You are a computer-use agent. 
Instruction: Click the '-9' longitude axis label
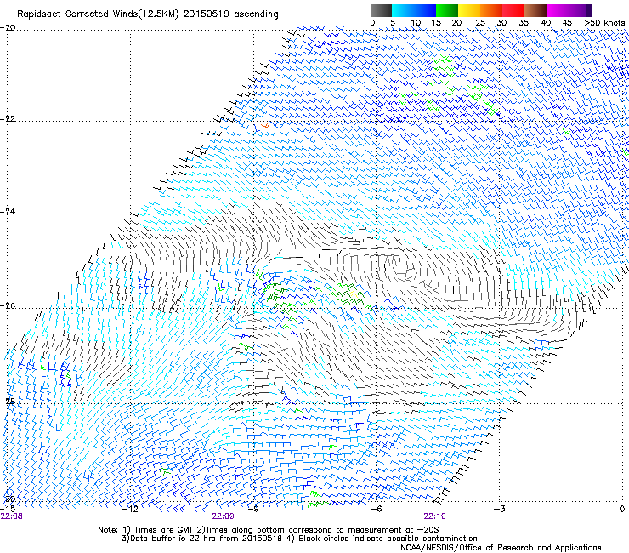pos(253,509)
